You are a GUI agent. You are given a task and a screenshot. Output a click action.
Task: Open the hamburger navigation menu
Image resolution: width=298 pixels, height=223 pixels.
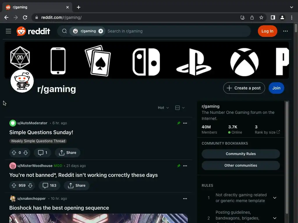point(8,31)
